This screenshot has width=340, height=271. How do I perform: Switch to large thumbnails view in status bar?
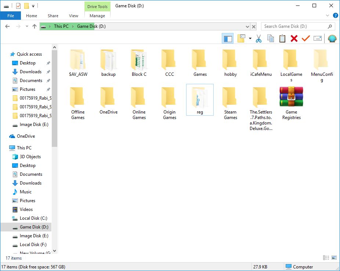(334, 258)
